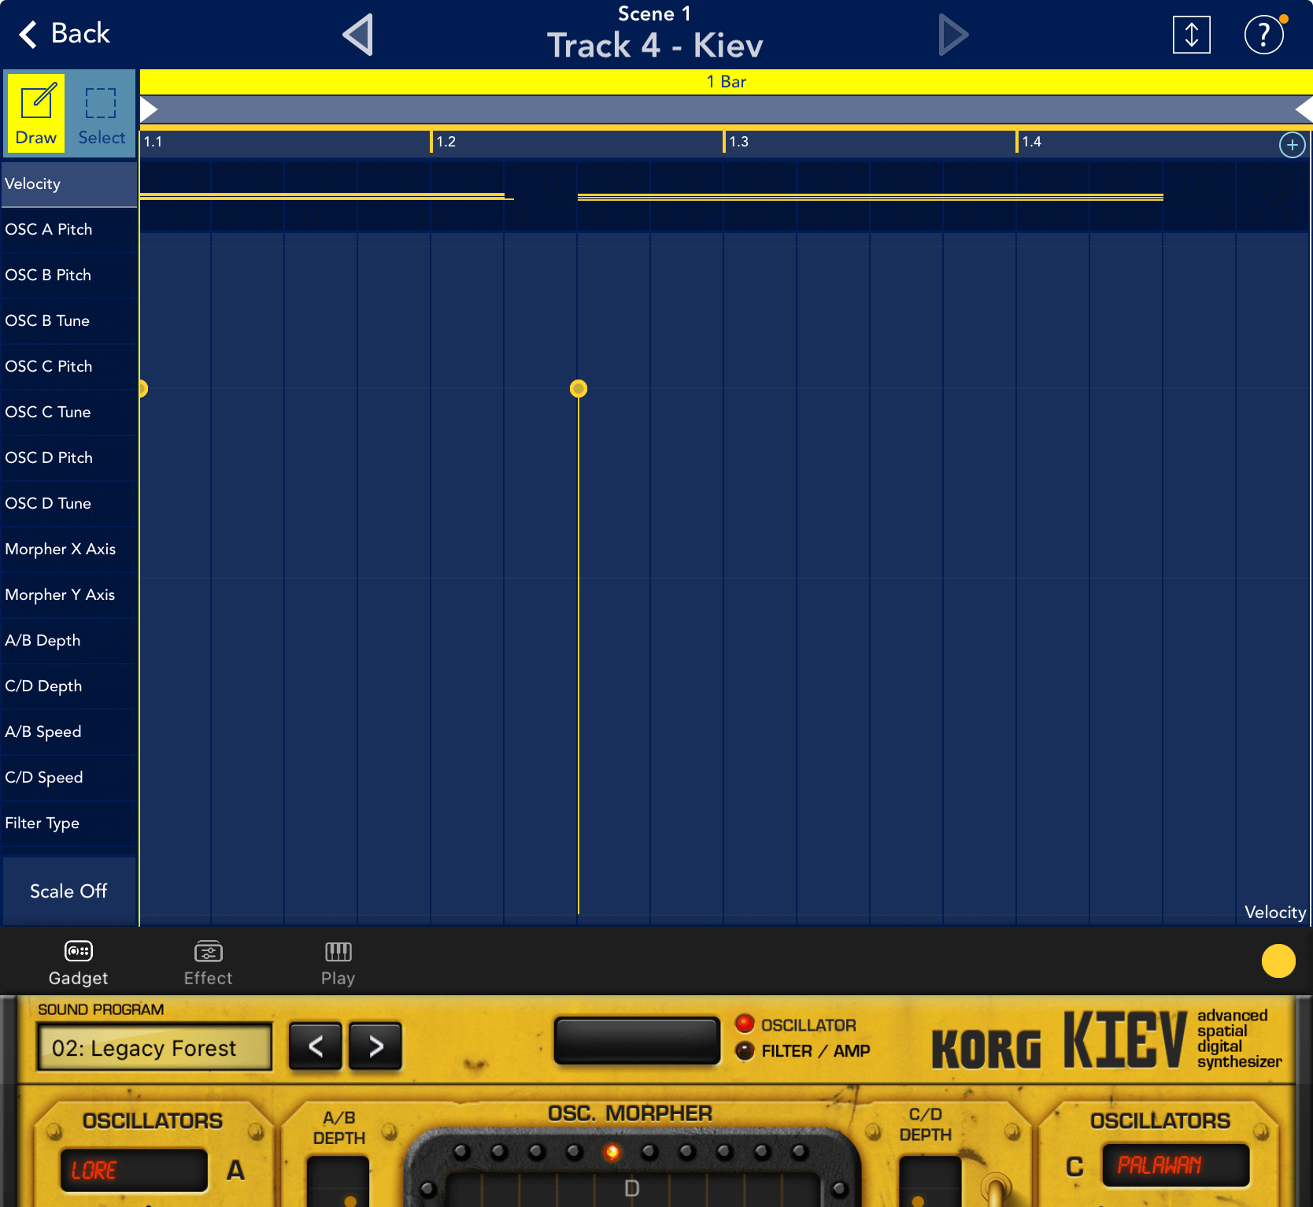The width and height of the screenshot is (1313, 1207).
Task: Switch to the previous track arrow
Action: click(358, 35)
